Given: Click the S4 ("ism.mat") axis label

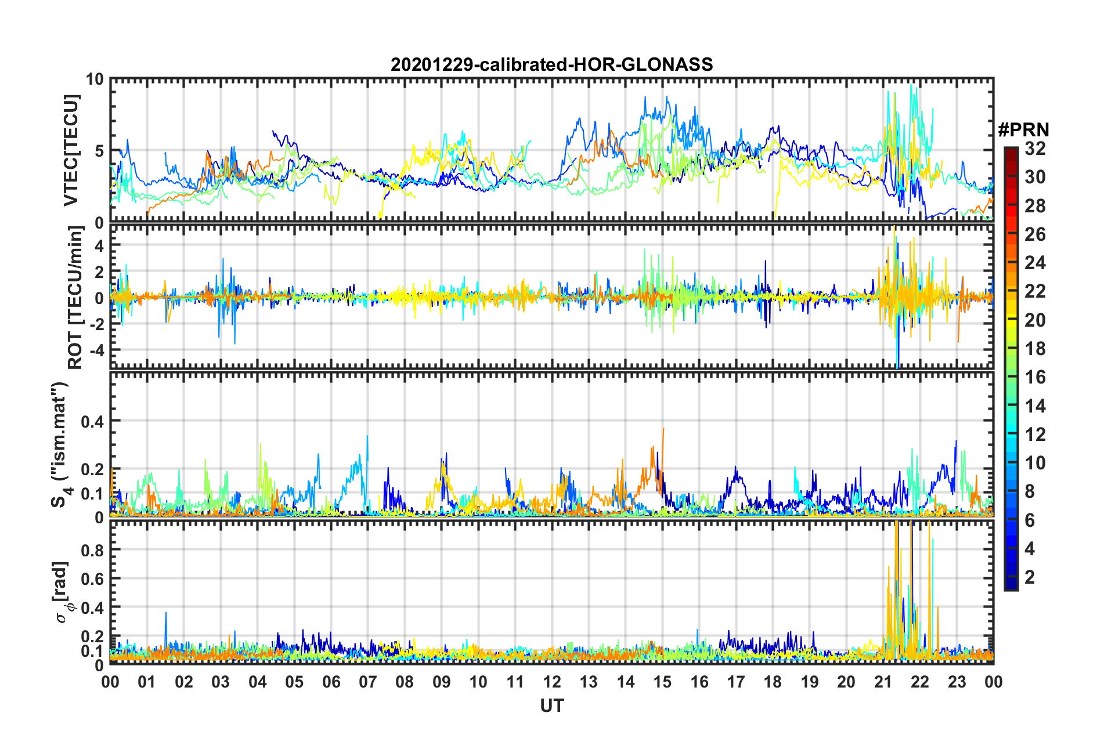Looking at the screenshot, I should (61, 444).
